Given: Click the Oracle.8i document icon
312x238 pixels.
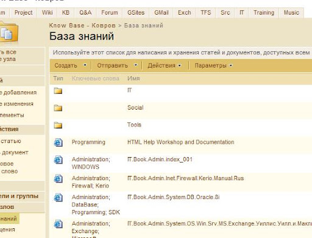Looking at the screenshot, I should pos(58,197).
